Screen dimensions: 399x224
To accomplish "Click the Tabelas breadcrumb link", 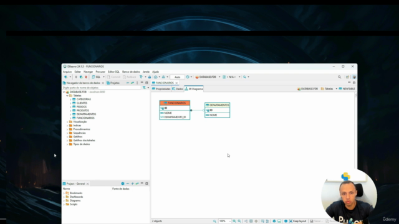I will 327,89.
